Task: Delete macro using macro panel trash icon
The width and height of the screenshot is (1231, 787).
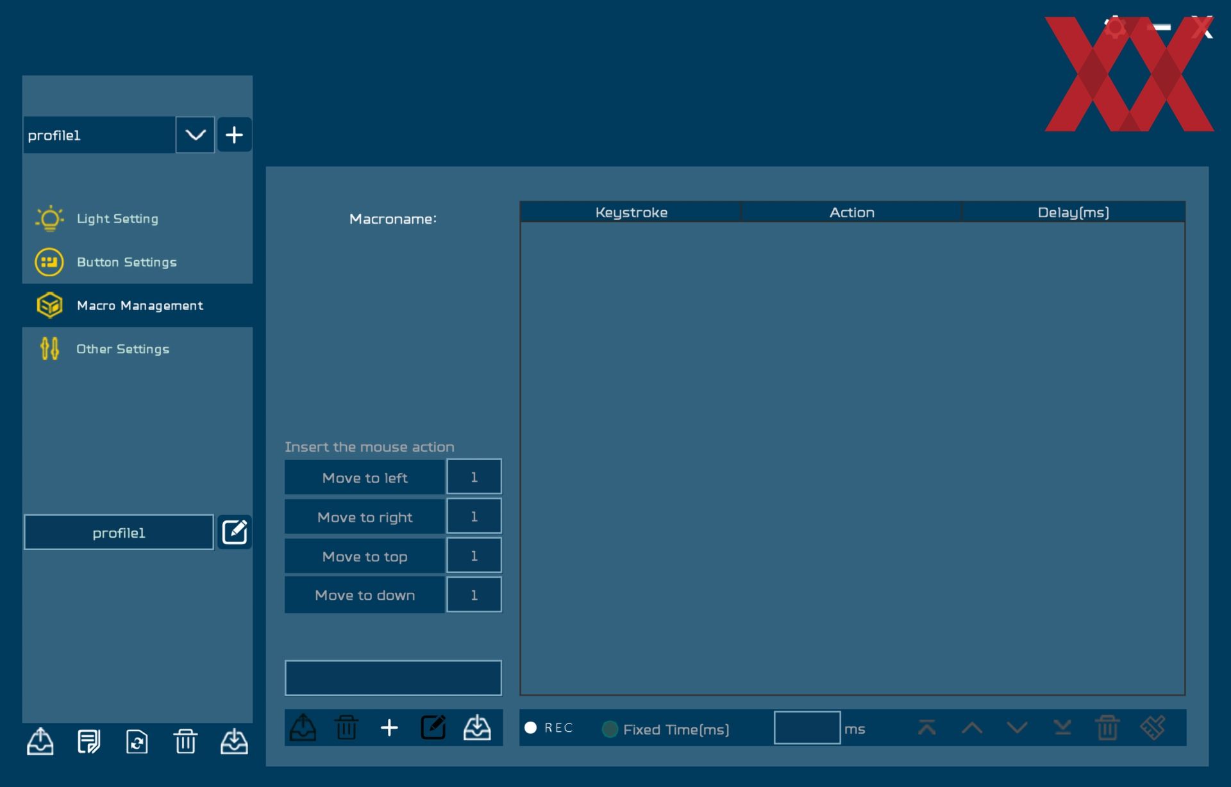Action: [x=346, y=727]
